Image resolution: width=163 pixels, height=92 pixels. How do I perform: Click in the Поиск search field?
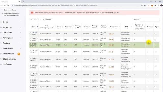pos(150,19)
